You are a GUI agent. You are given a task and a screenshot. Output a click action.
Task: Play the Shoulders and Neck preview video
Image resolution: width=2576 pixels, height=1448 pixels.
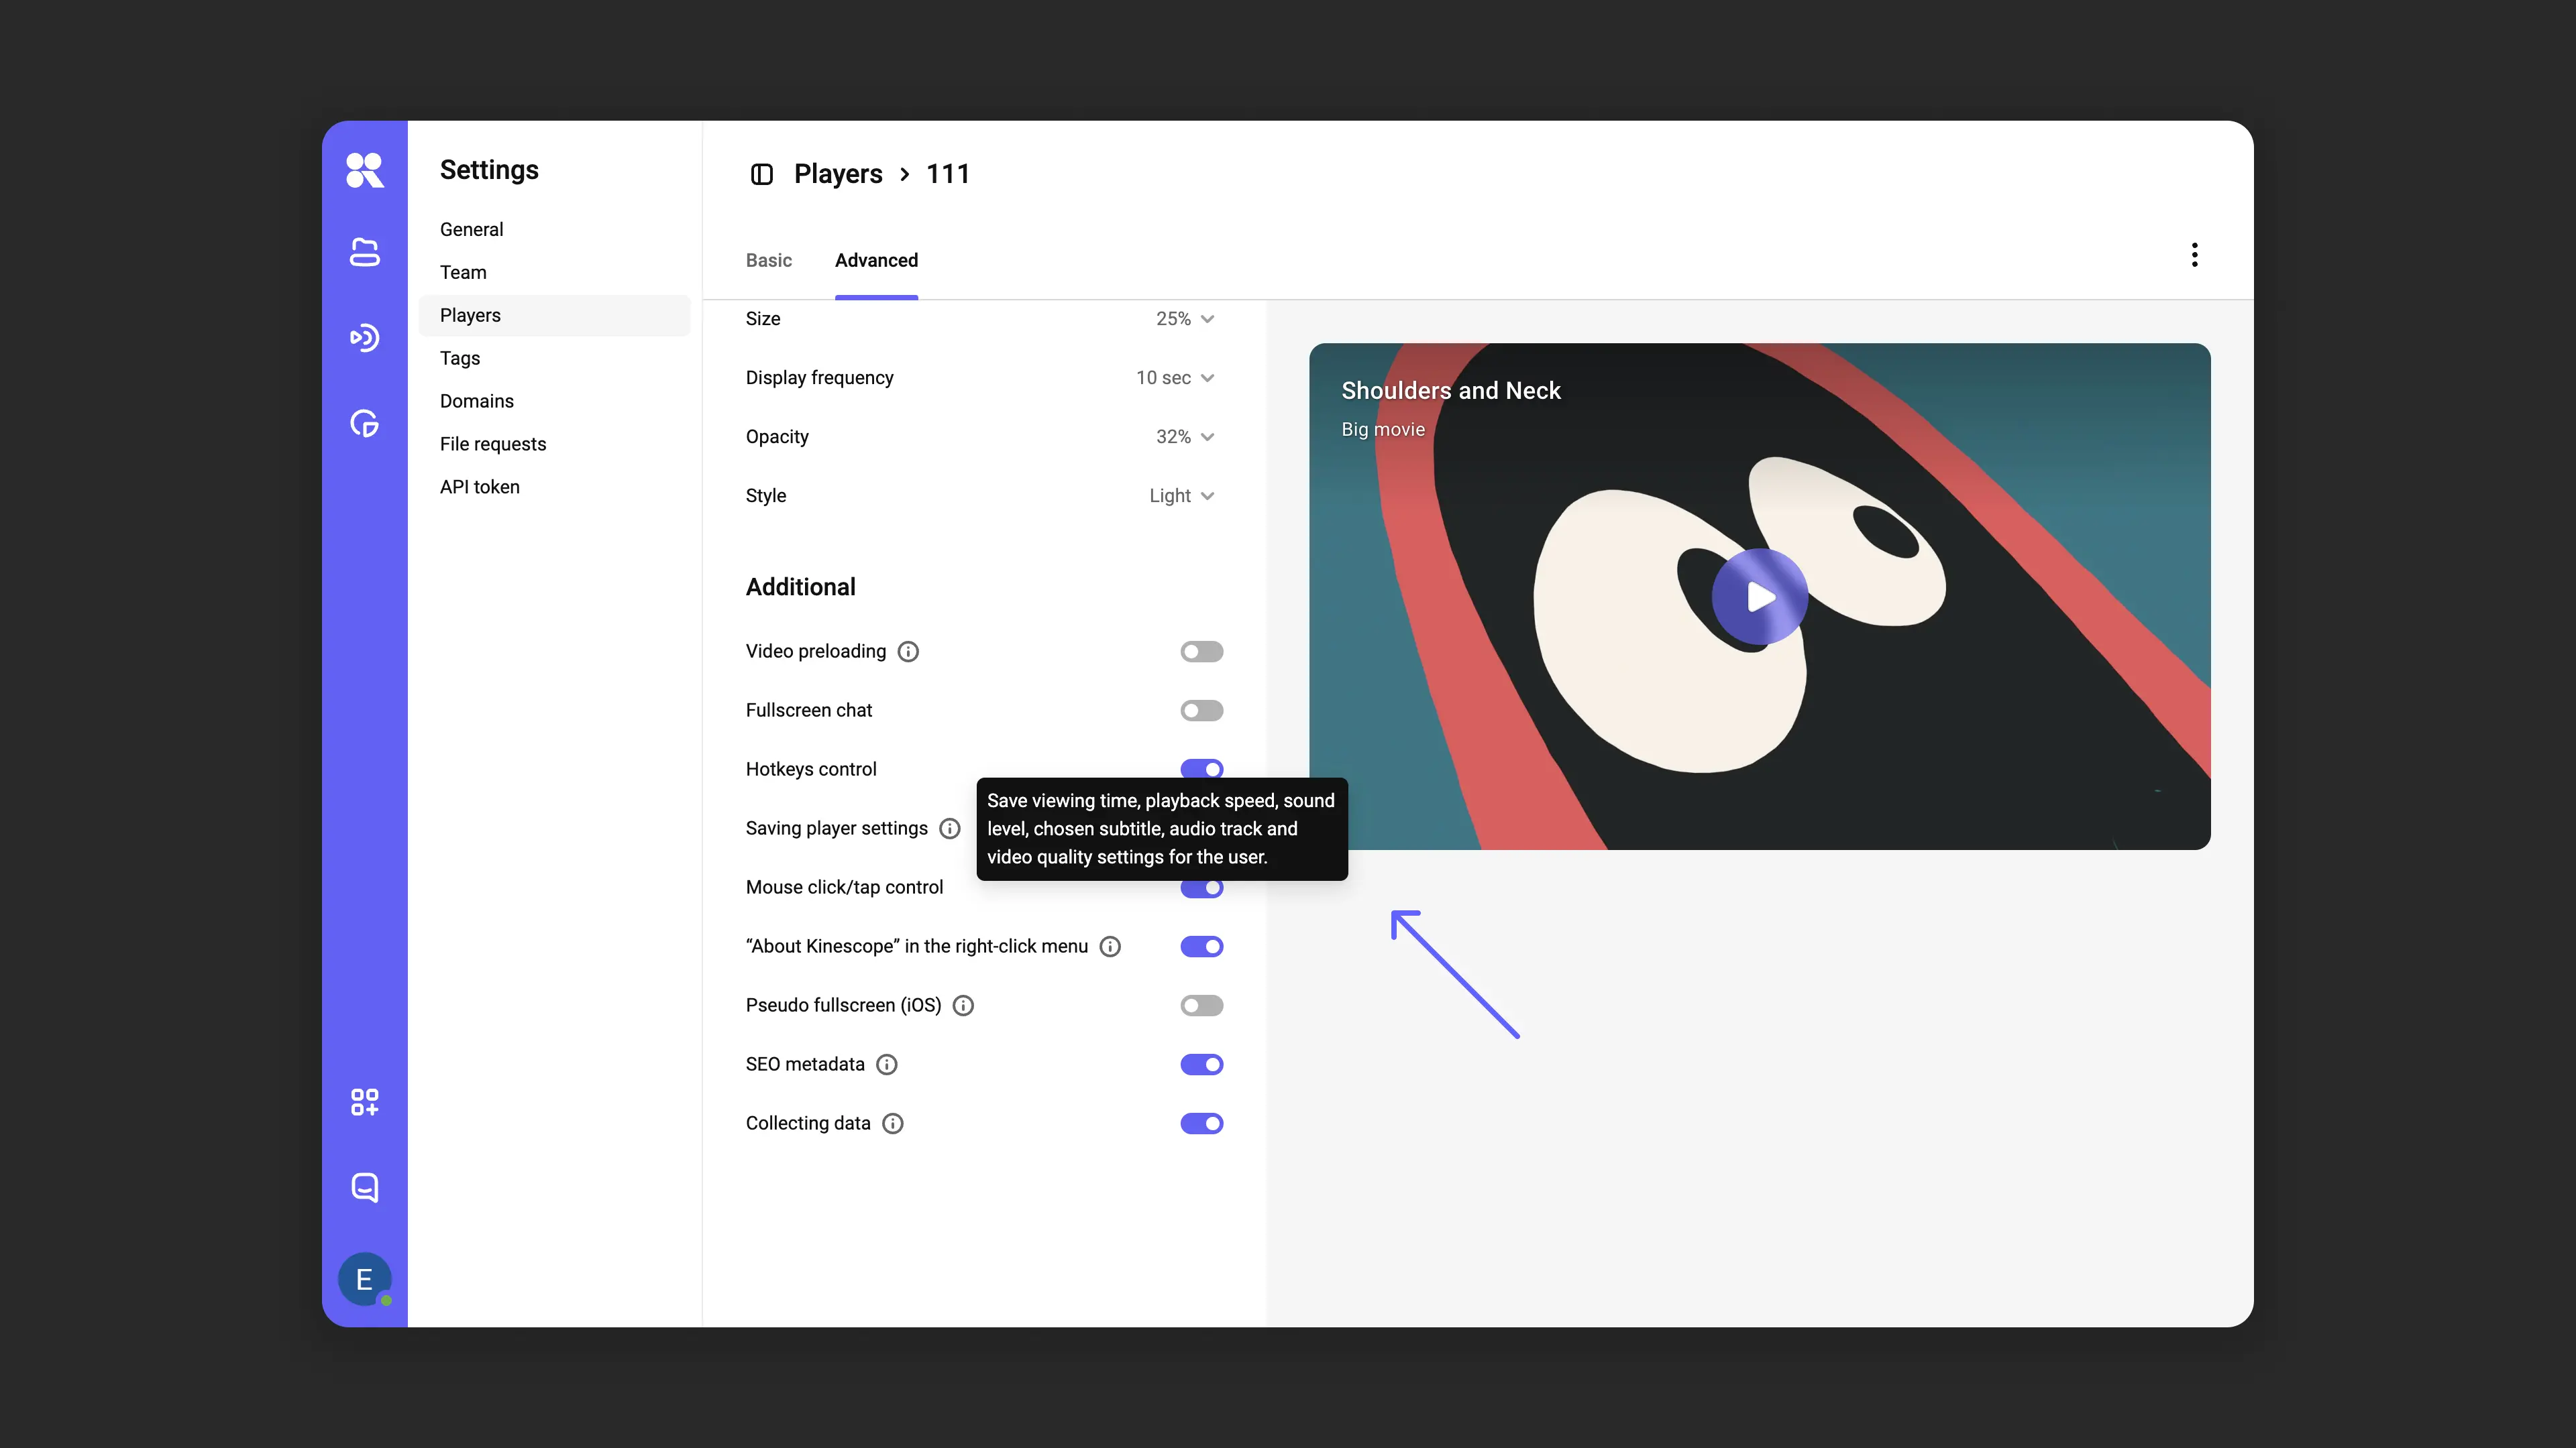pyautogui.click(x=1759, y=597)
